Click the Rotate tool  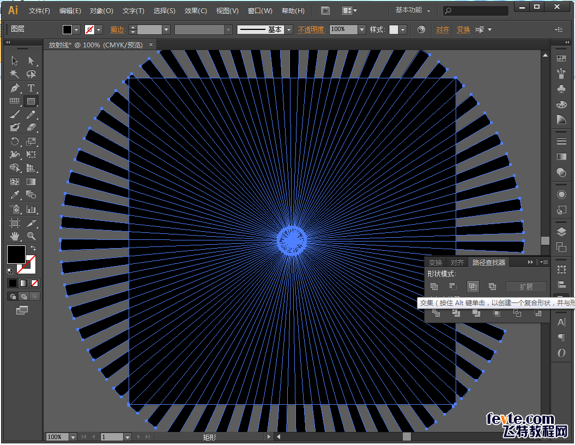click(15, 141)
